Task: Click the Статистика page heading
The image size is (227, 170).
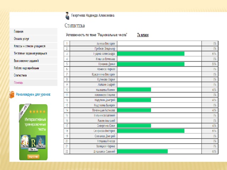Action: point(74,25)
